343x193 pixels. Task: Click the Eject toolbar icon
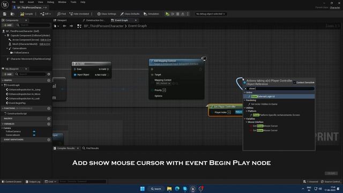coord(183,14)
